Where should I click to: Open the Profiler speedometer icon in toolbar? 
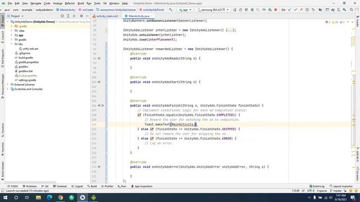[x=264, y=10]
